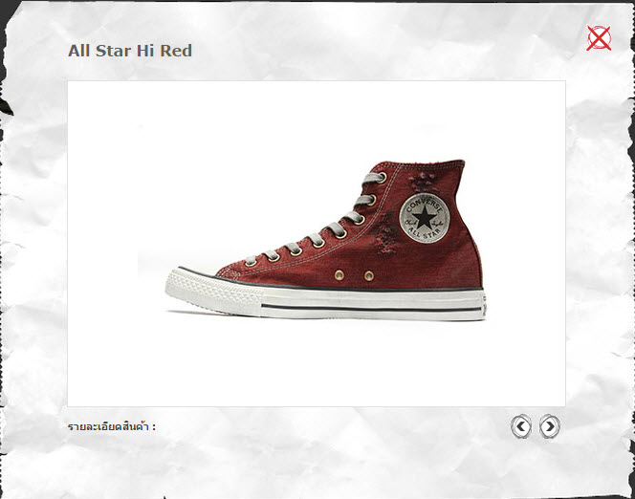Click the word Red in the title
The width and height of the screenshot is (635, 499).
[176, 51]
